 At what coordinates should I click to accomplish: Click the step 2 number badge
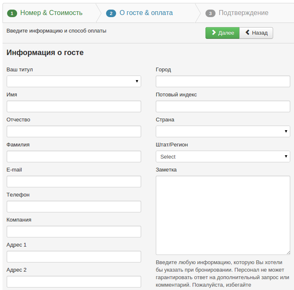(x=111, y=13)
